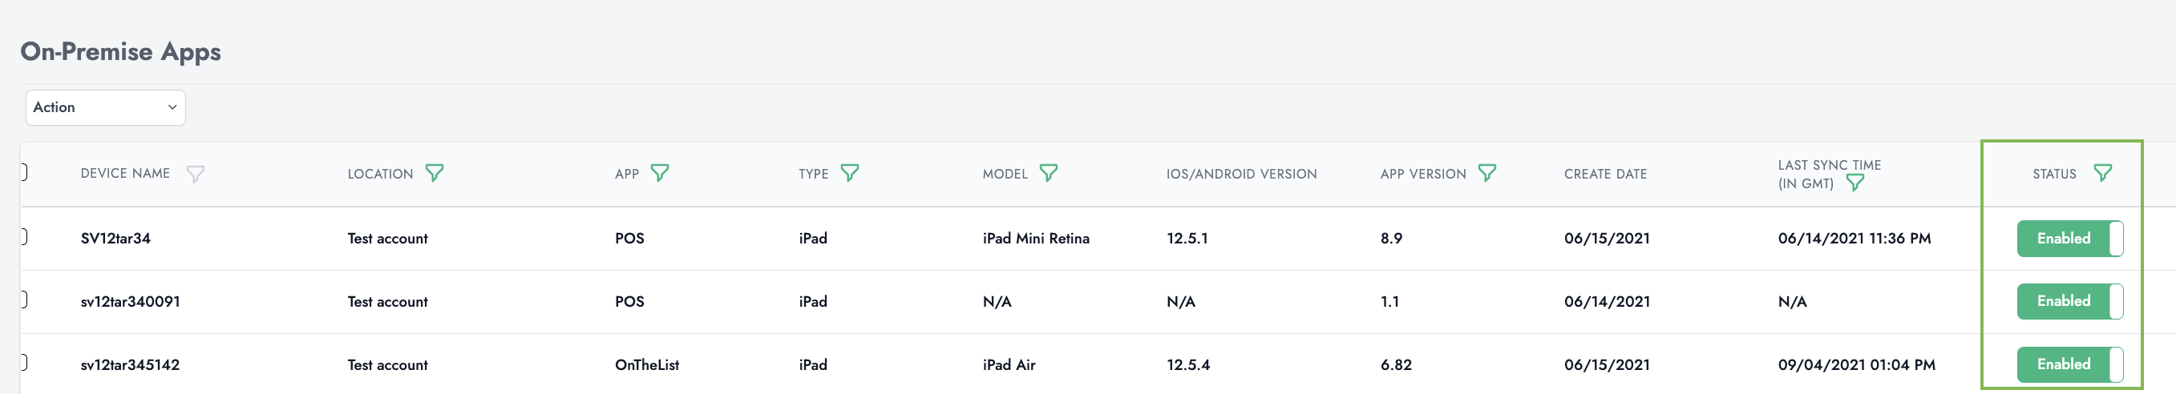Toggle Enabled switch for sv12tar340091

pos(2069,301)
